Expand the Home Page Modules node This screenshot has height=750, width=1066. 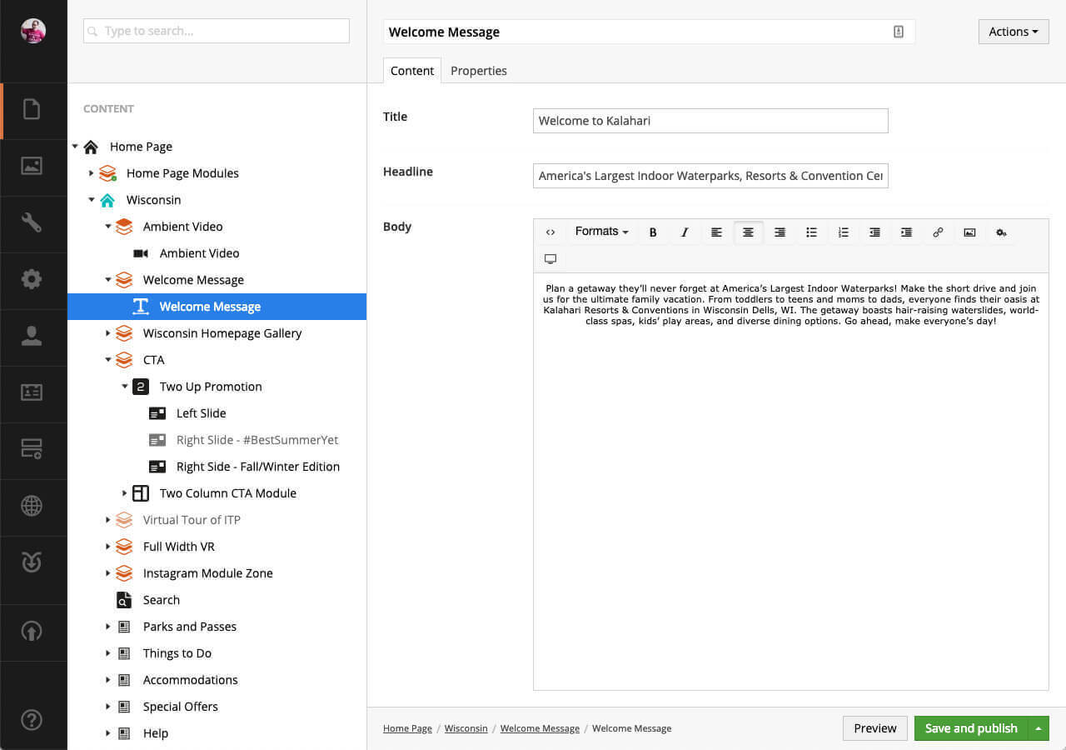92,173
